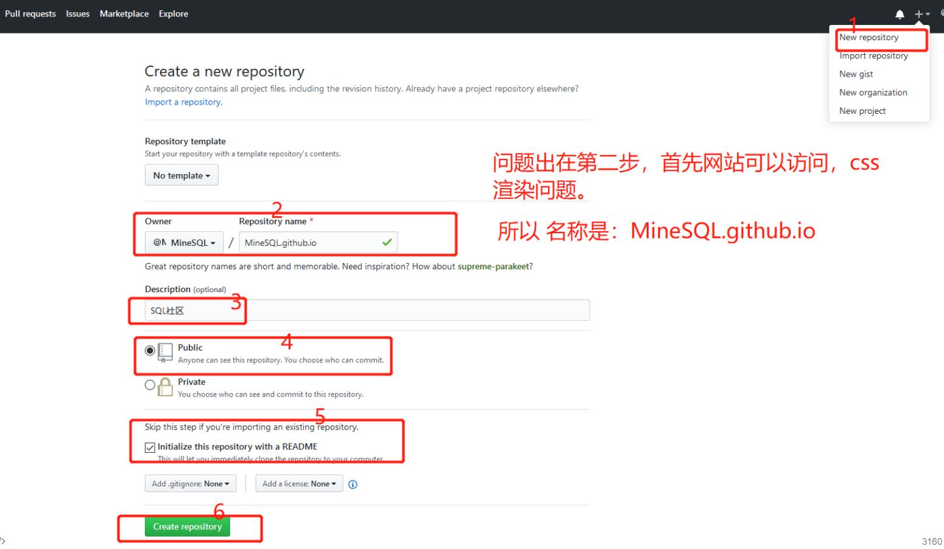Click 'Great repository names are short' text

point(339,266)
